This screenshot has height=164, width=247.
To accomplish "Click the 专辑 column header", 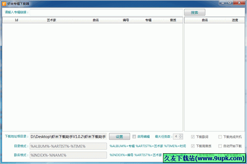I will (x=148, y=20).
